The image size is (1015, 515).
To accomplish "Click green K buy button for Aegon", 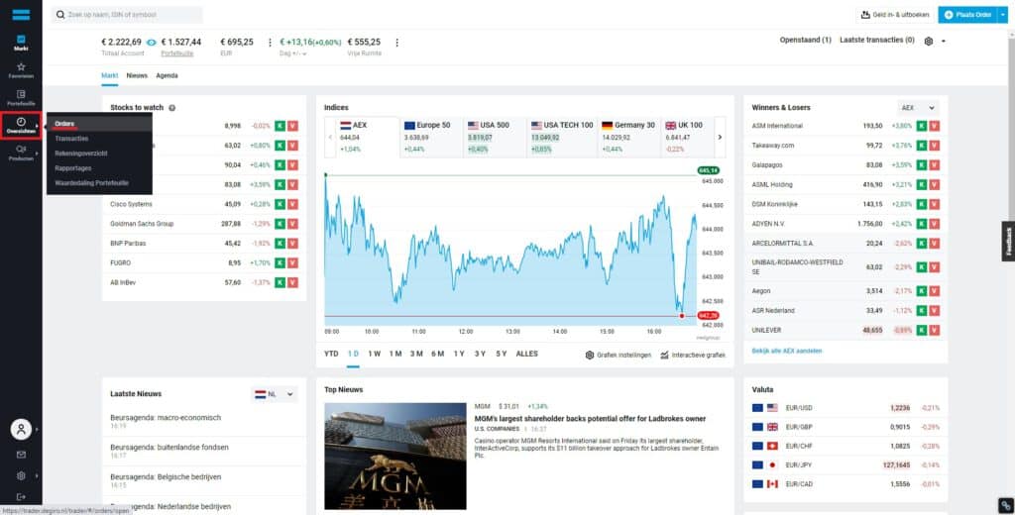I will [921, 291].
